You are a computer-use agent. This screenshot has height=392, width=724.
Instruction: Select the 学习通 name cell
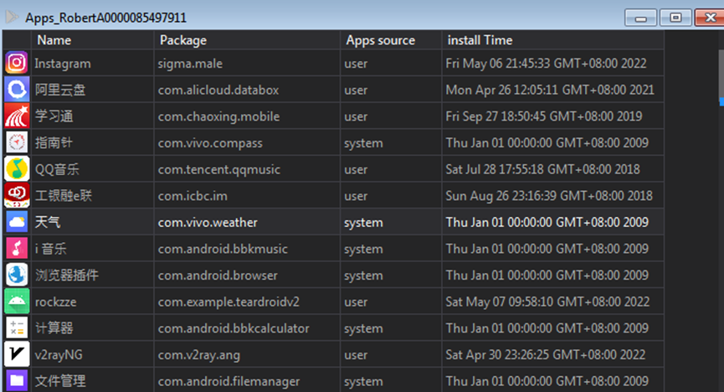coord(92,116)
